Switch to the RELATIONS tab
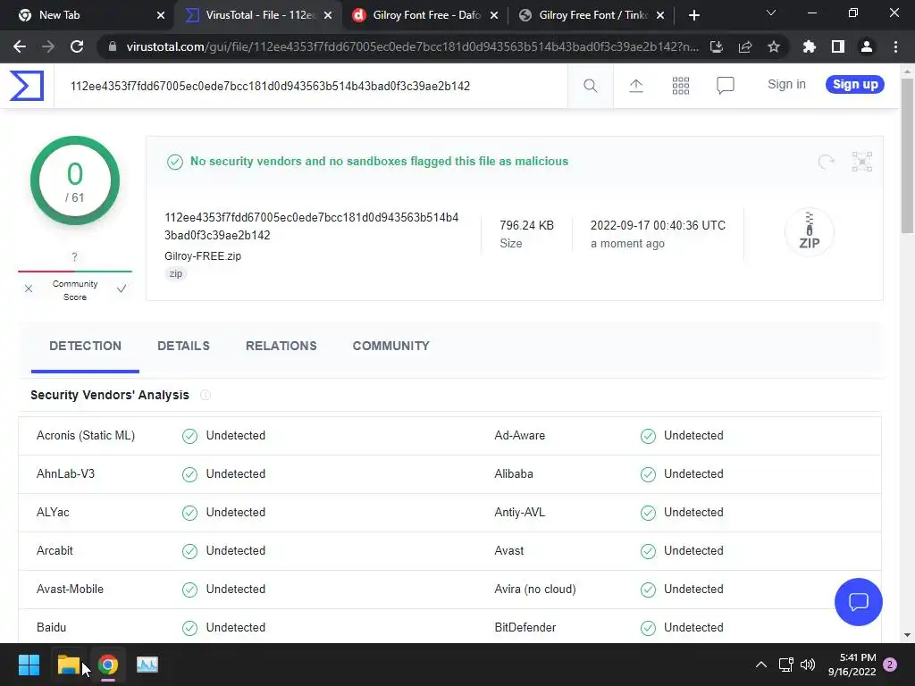Viewport: 915px width, 686px height. click(281, 346)
